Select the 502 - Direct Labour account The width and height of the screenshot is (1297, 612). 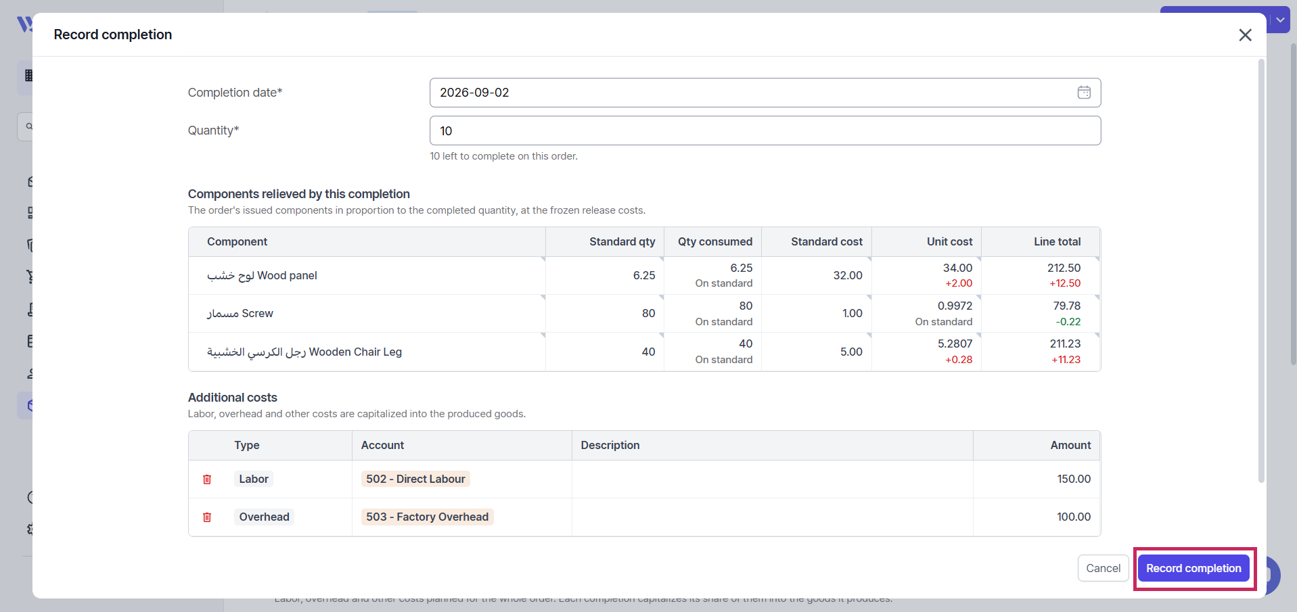(x=415, y=479)
